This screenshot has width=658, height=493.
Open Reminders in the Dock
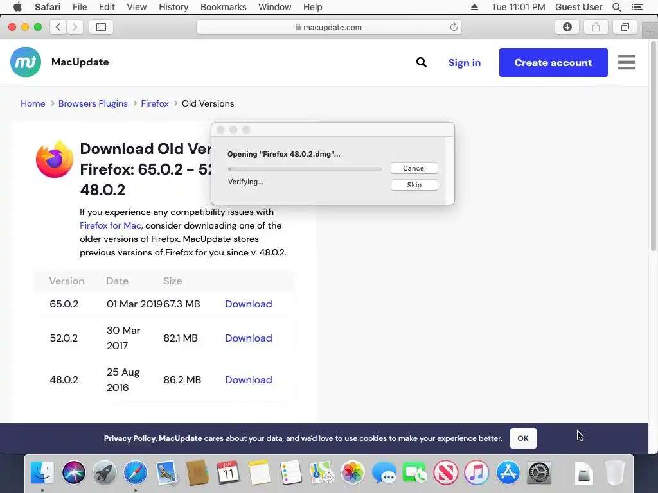point(290,472)
